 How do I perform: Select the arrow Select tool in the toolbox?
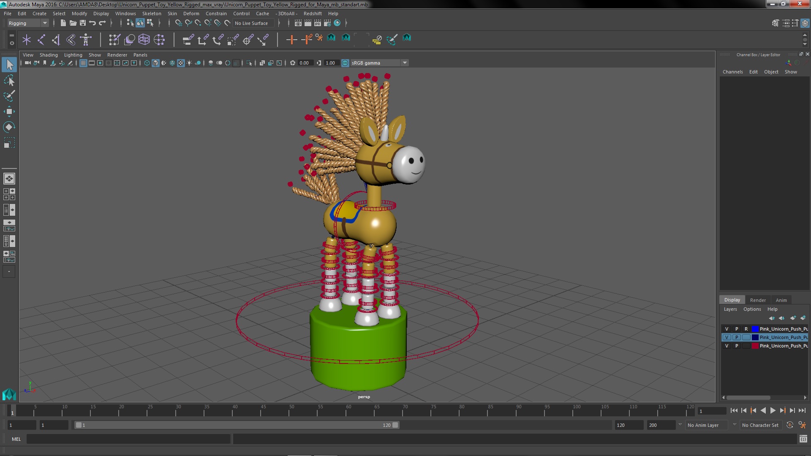pyautogui.click(x=9, y=65)
